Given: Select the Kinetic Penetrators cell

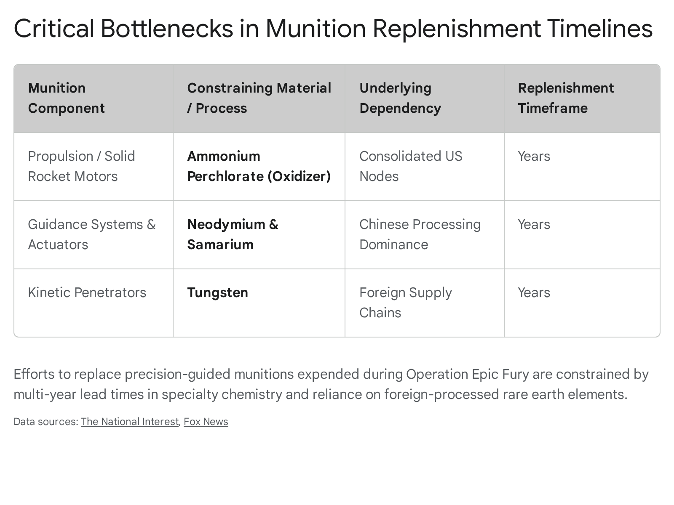Looking at the screenshot, I should (x=87, y=292).
